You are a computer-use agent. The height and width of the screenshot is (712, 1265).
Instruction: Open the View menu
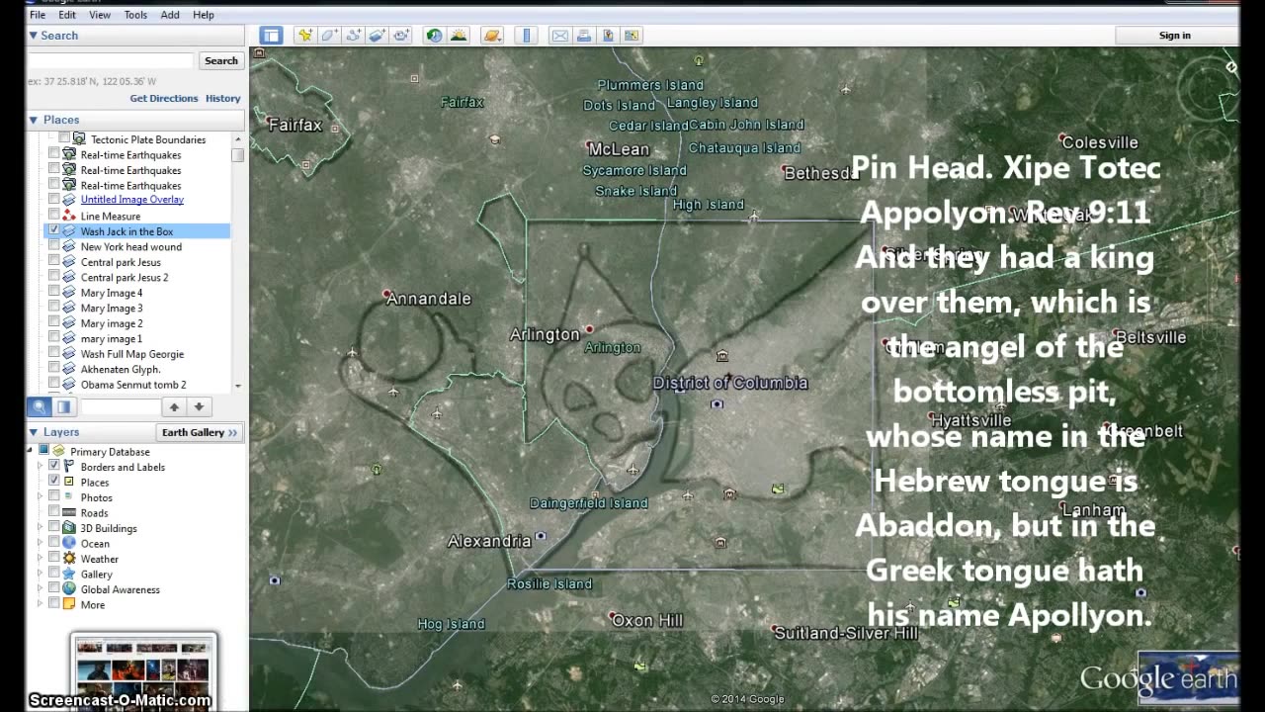100,15
